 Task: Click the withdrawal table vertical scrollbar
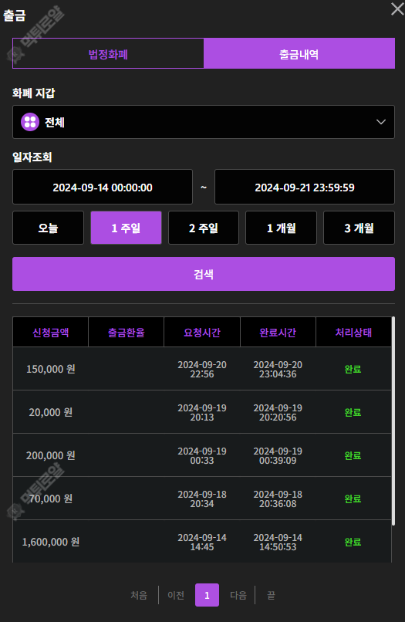pyautogui.click(x=393, y=421)
